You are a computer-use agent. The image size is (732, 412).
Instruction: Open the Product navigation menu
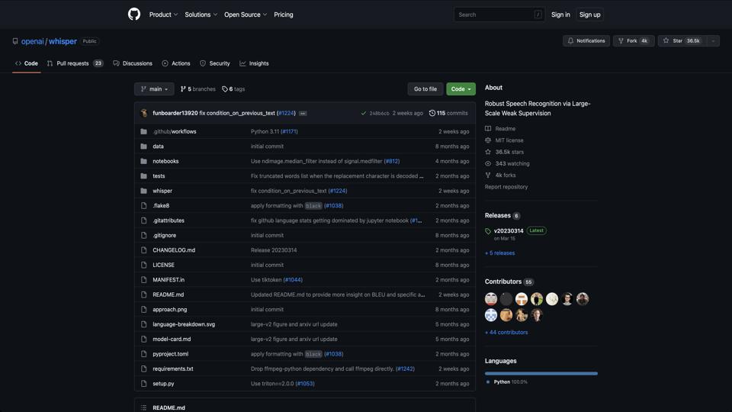point(163,14)
